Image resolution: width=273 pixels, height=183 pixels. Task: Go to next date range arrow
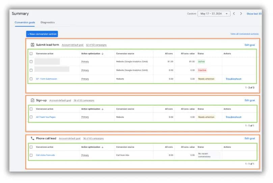click(241, 13)
